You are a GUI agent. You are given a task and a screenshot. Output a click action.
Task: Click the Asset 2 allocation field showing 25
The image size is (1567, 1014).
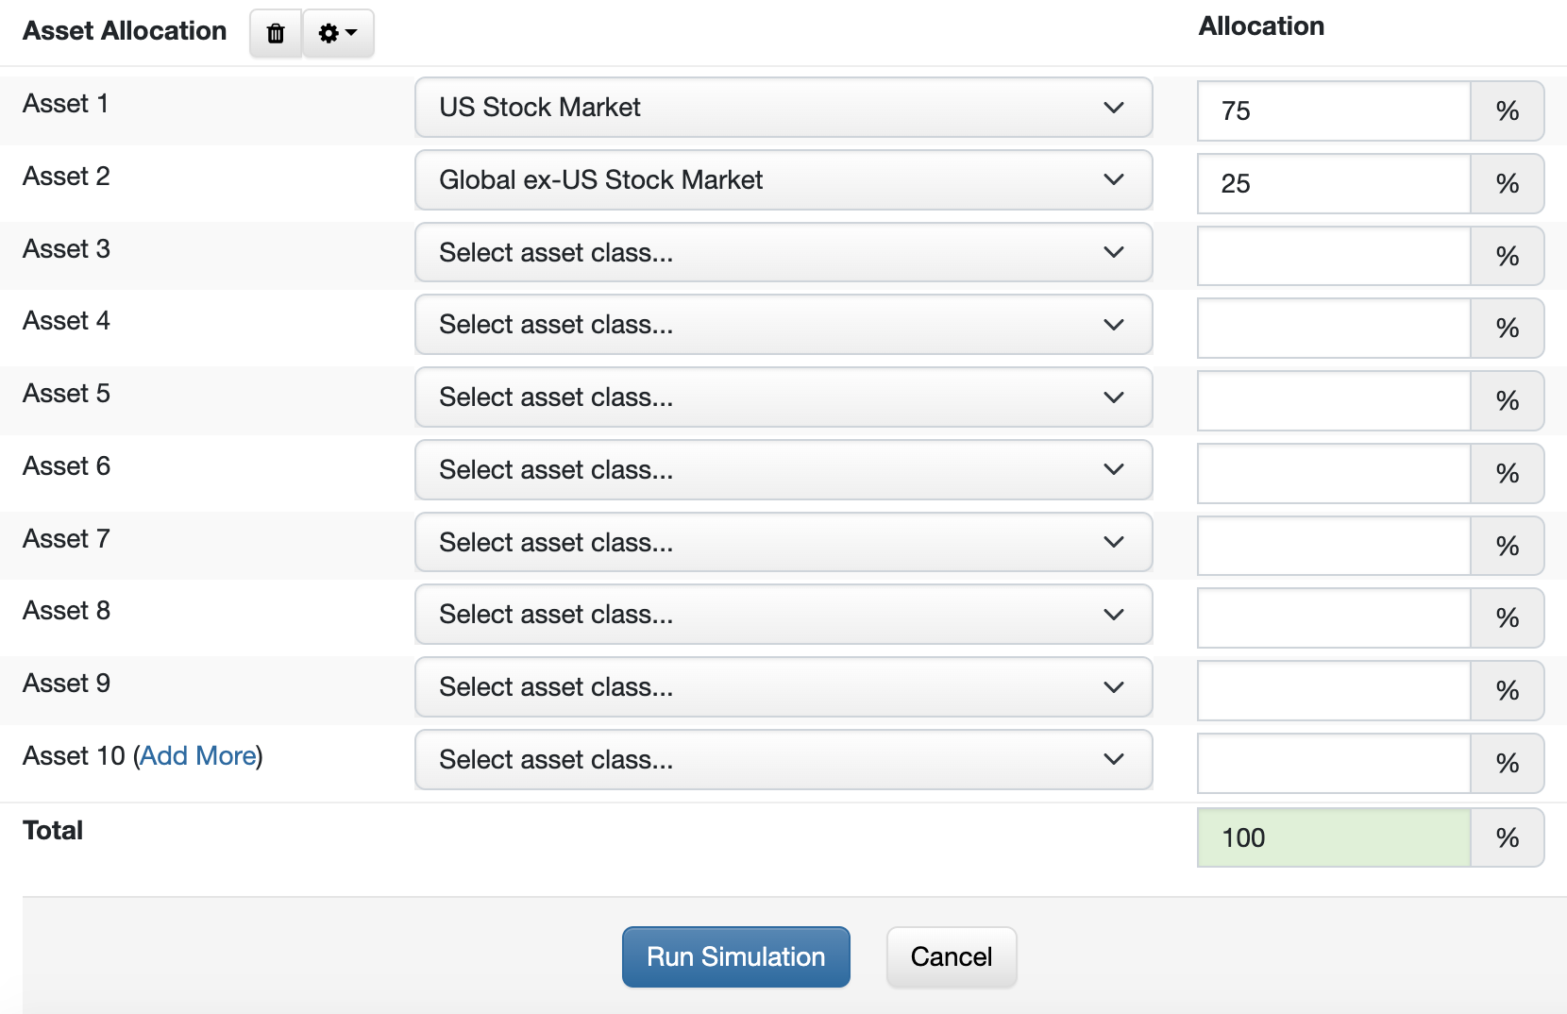pos(1333,184)
